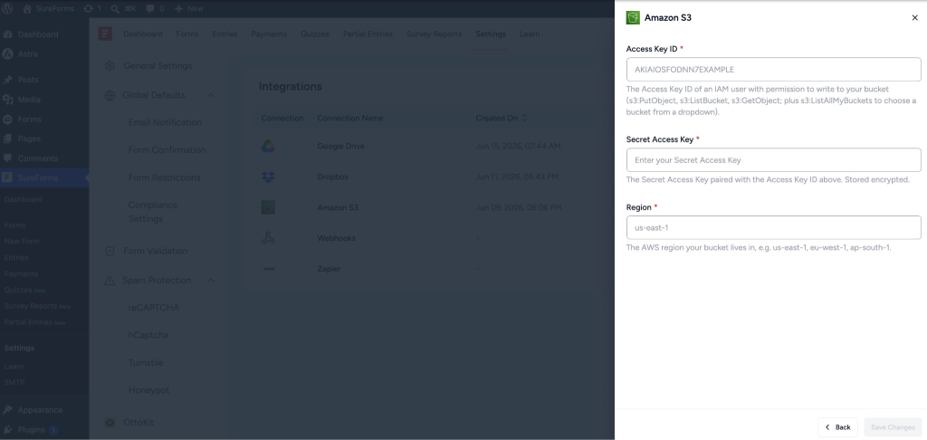This screenshot has width=927, height=440.
Task: Open Turnstile settings
Action: (x=146, y=362)
